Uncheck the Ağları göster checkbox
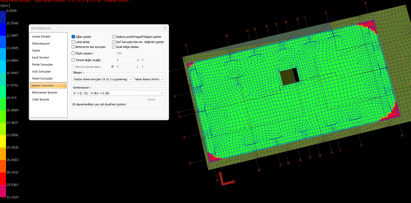Image resolution: width=411 pixels, height=203 pixels. point(73,37)
